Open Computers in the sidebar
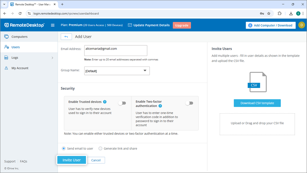The height and width of the screenshot is (173, 307). 29,37
